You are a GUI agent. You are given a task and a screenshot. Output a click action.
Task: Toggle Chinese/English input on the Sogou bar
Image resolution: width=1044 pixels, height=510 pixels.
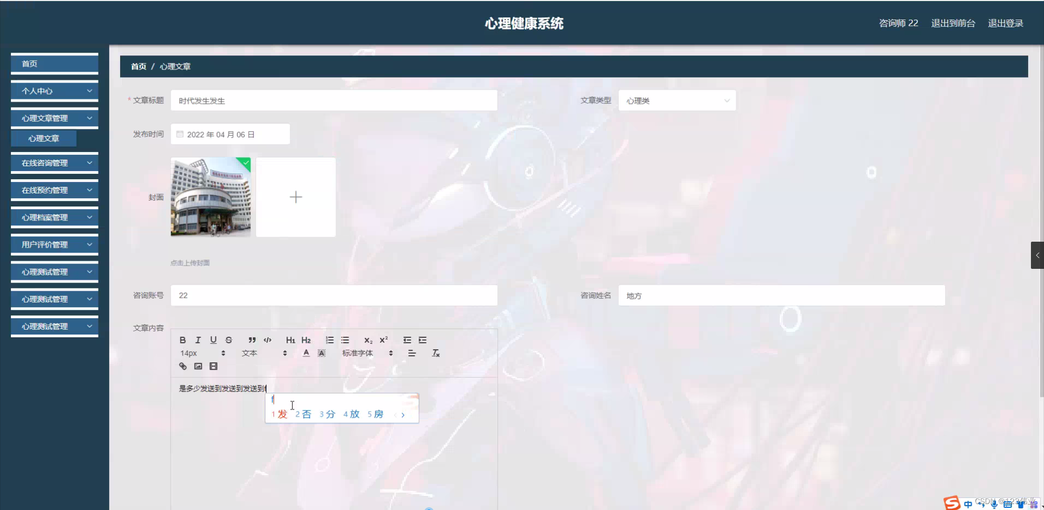968,504
